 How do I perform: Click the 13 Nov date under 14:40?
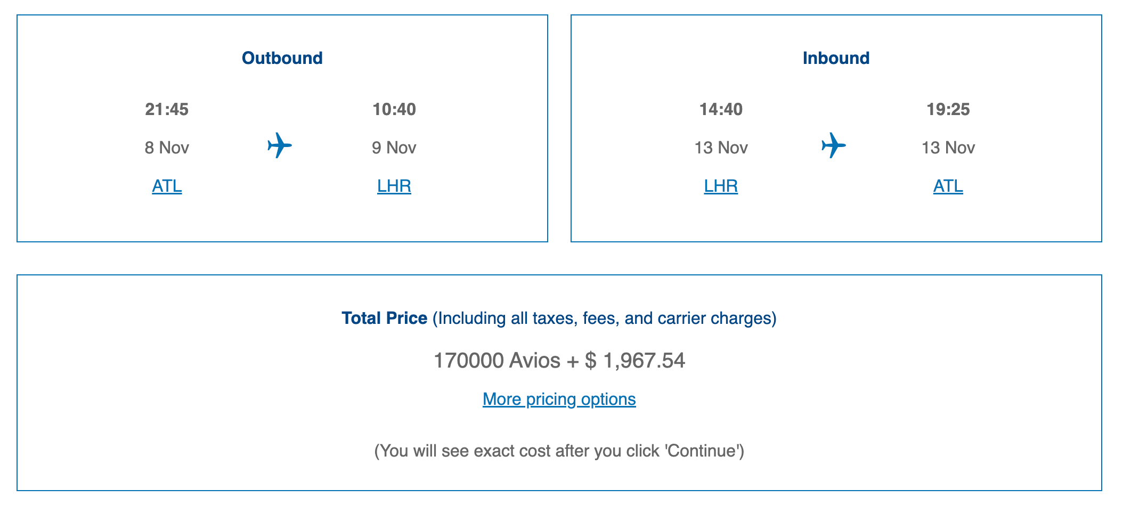[x=721, y=148]
